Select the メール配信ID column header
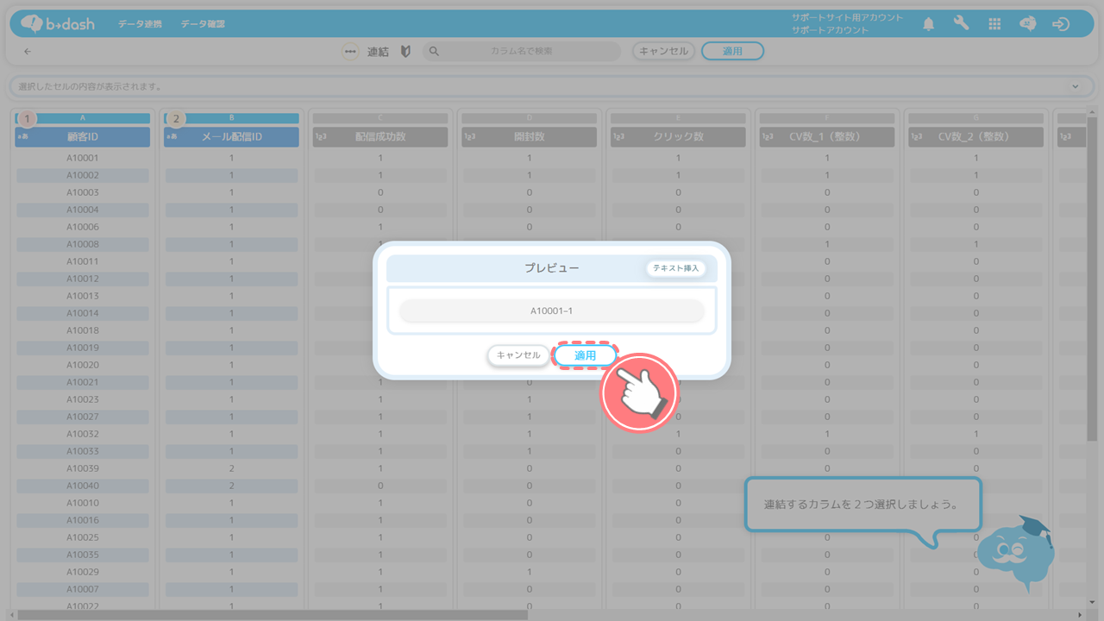 [x=231, y=136]
